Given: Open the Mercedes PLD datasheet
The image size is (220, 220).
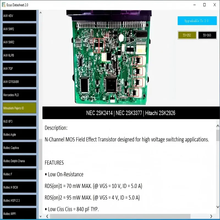Looking at the screenshot, I should 19,95.
